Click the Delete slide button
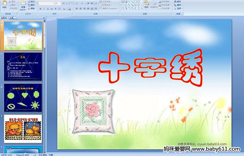The width and height of the screenshot is (244, 156). pos(31,9)
